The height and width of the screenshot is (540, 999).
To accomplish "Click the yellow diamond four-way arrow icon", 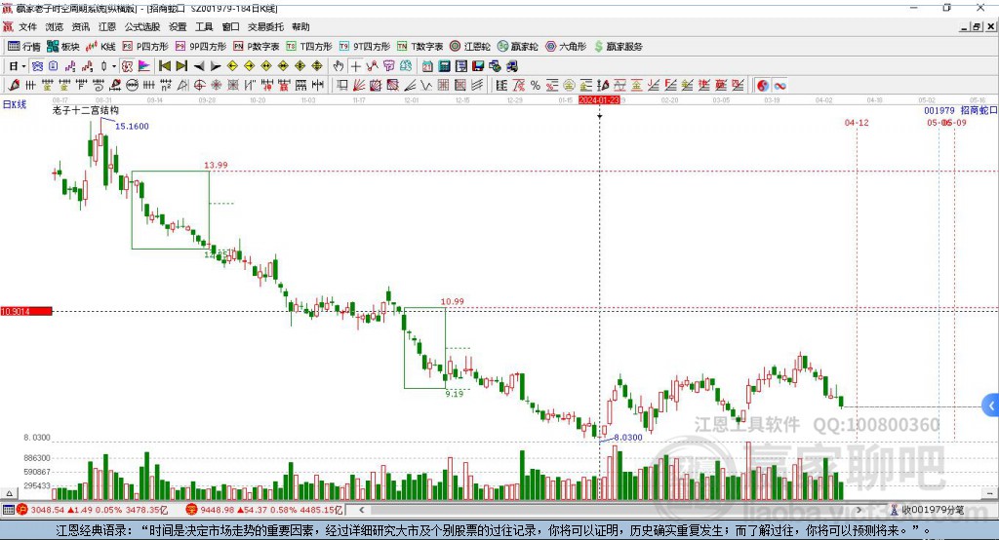I will coord(300,66).
